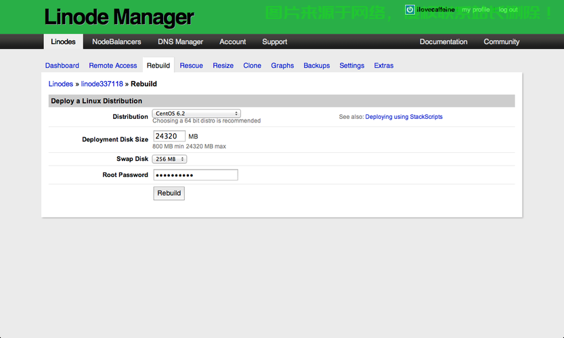Open the Support navigation item
This screenshot has width=564, height=338.
(x=275, y=42)
